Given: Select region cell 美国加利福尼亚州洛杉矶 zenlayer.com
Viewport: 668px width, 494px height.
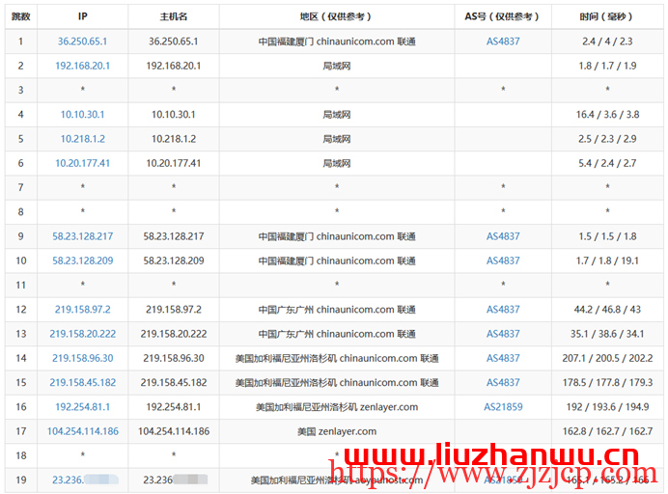Looking at the screenshot, I should pos(337,407).
